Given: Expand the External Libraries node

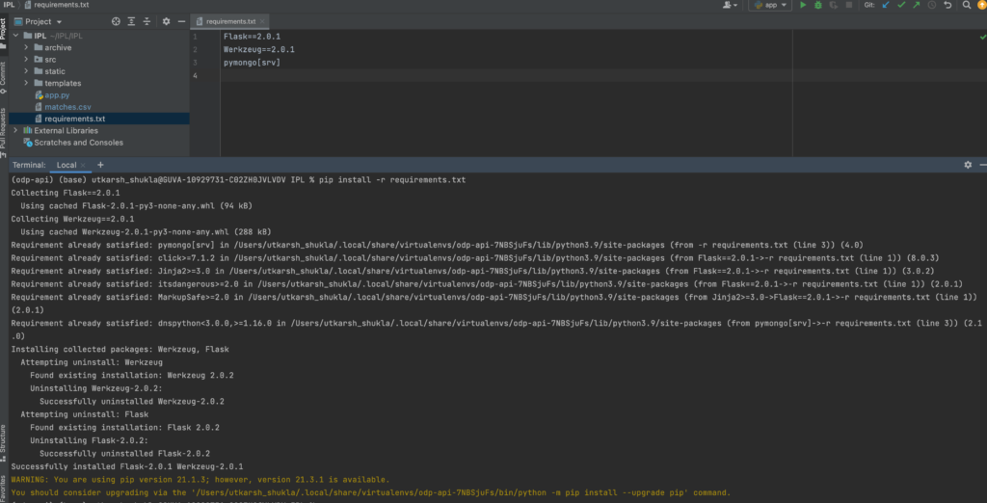Looking at the screenshot, I should (x=15, y=131).
